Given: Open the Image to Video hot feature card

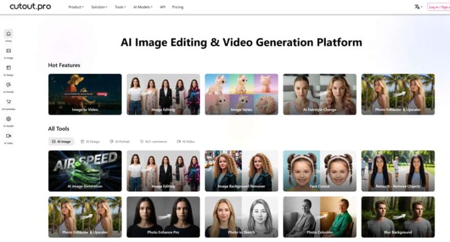Looking at the screenshot, I should [85, 94].
